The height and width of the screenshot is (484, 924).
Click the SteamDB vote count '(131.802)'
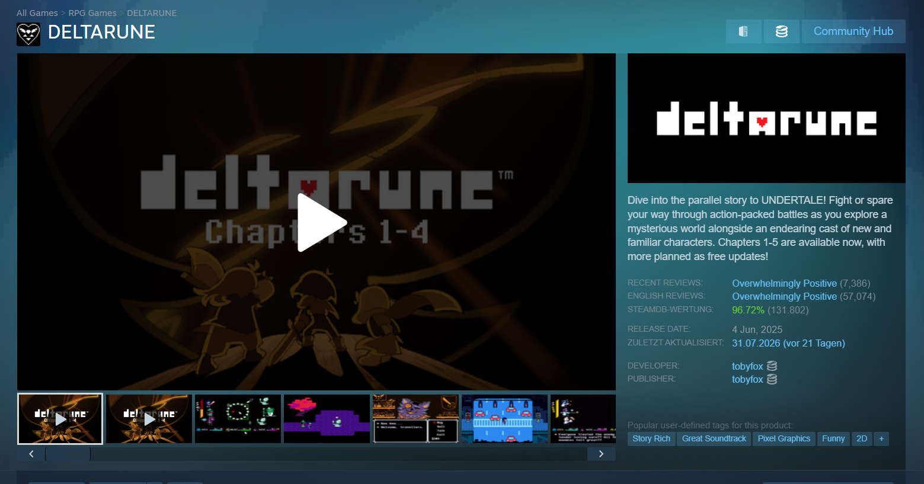tap(788, 310)
